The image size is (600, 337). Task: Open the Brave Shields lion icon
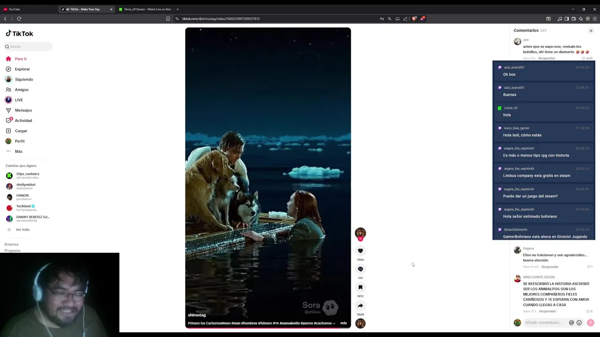tap(414, 19)
